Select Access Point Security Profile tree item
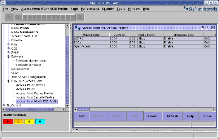This screenshot has height=139, width=219. 35,97
